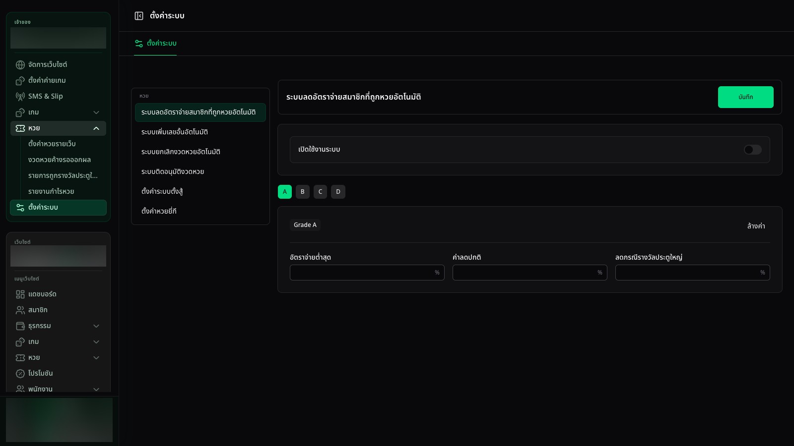
Task: Select grade D button
Action: tap(338, 192)
